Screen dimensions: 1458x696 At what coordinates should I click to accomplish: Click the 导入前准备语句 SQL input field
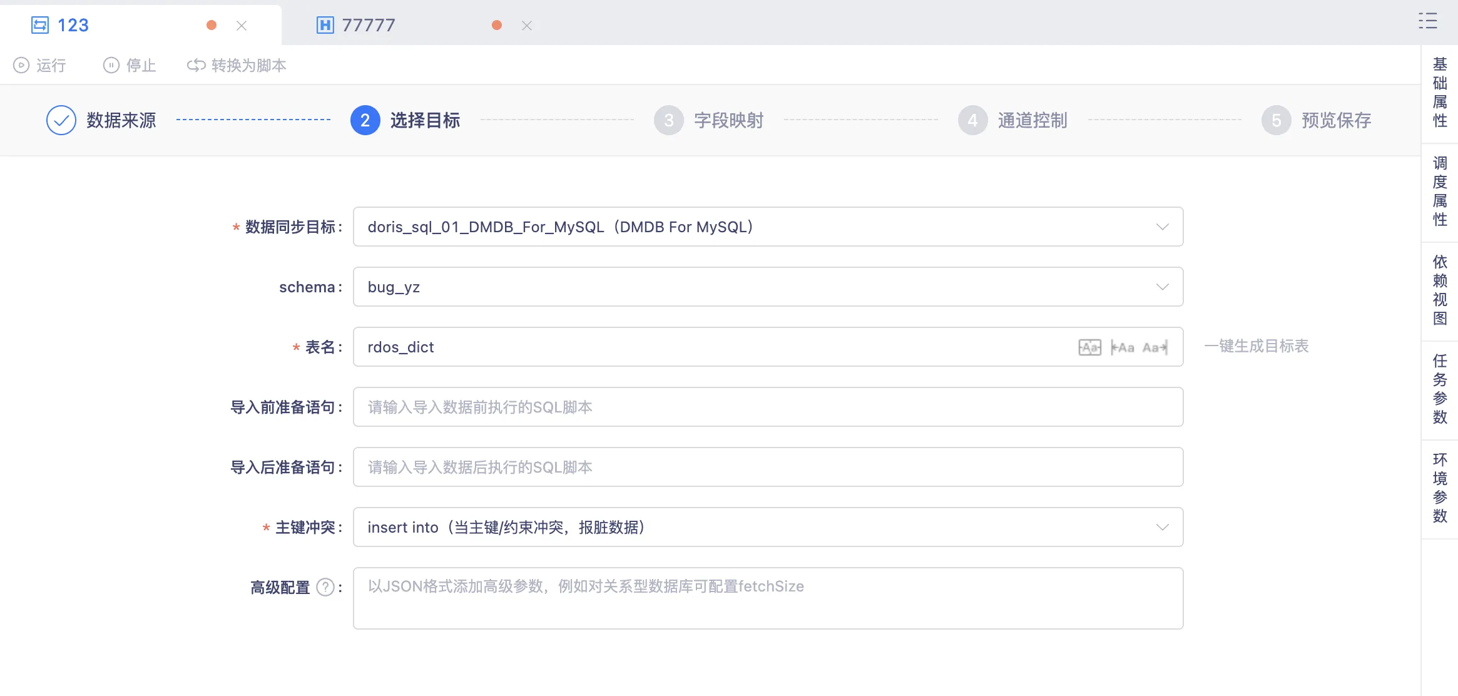(767, 407)
